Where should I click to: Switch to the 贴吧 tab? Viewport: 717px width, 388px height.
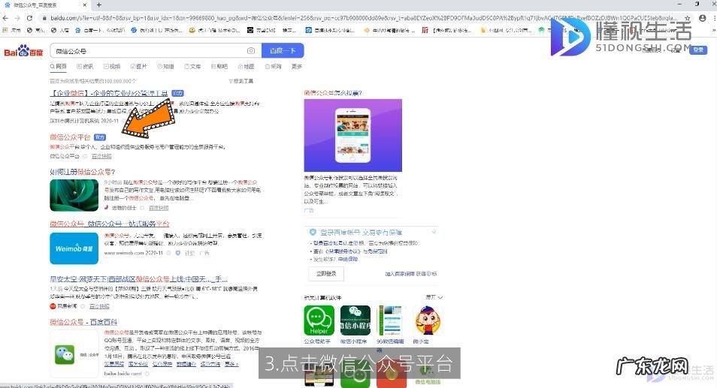pos(219,67)
